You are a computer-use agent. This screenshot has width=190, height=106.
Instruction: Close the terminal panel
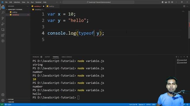[187, 57]
